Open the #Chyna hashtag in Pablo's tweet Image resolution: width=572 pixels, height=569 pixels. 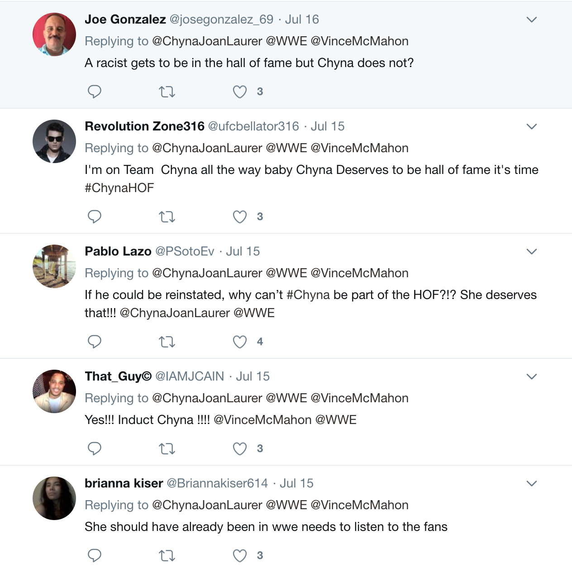[308, 295]
